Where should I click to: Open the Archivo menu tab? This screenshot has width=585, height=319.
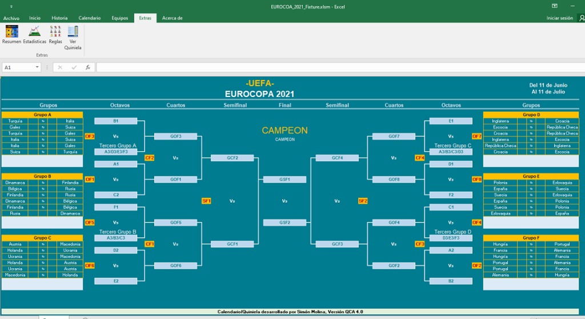pos(11,18)
